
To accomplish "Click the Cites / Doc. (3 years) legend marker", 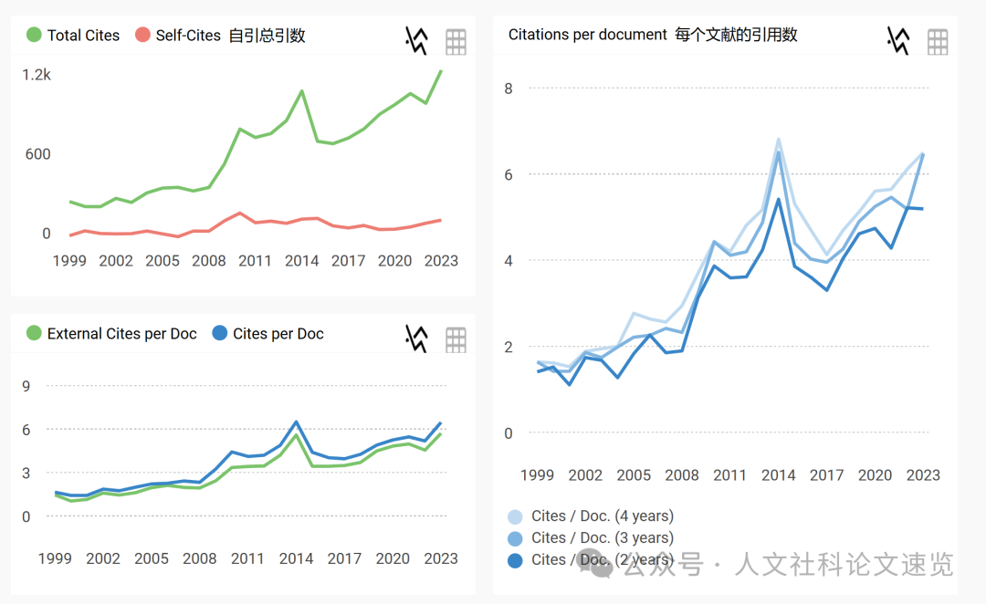I will coord(513,537).
